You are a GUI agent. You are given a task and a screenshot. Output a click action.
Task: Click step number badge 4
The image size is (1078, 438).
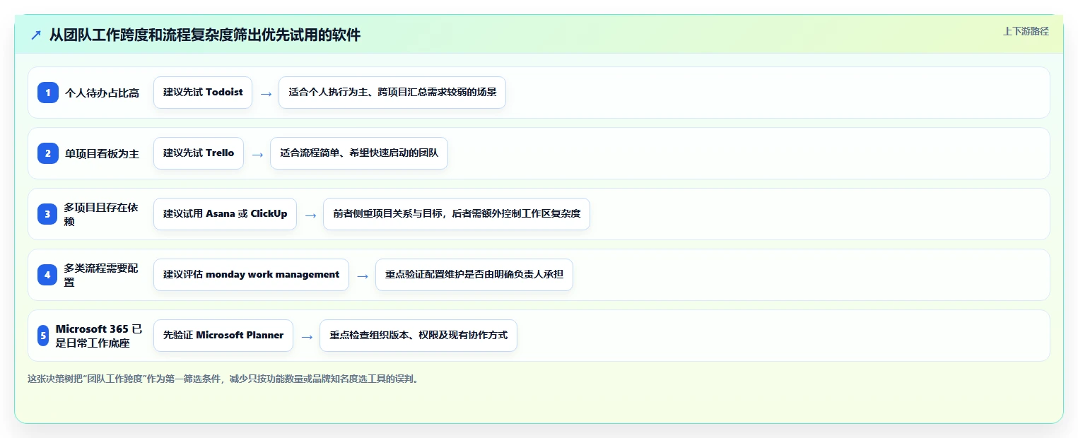click(47, 275)
